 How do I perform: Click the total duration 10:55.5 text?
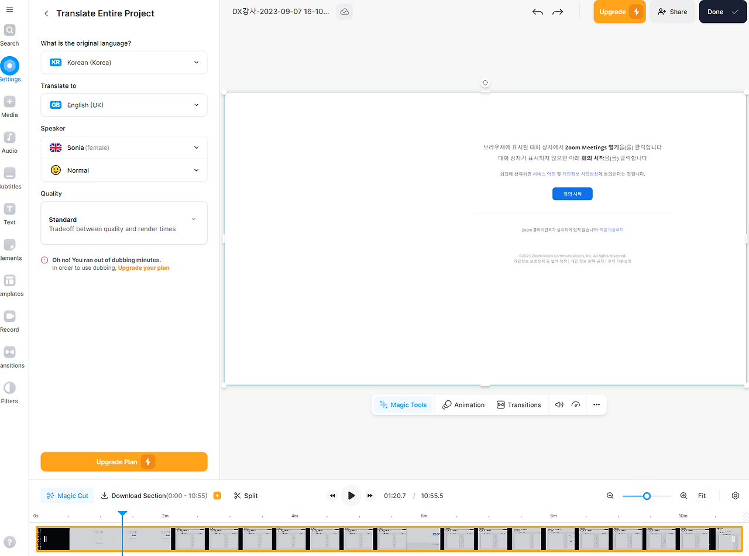[x=432, y=496]
